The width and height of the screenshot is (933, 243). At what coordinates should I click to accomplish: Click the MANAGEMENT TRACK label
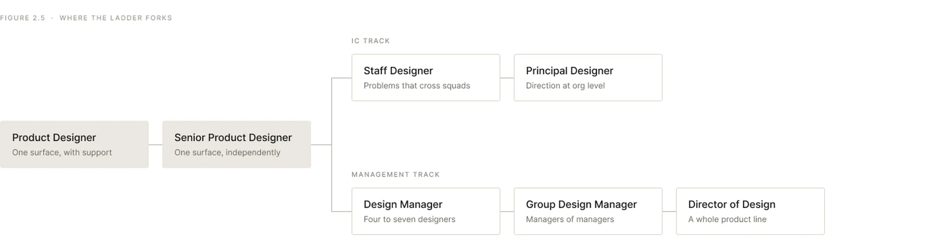click(395, 175)
